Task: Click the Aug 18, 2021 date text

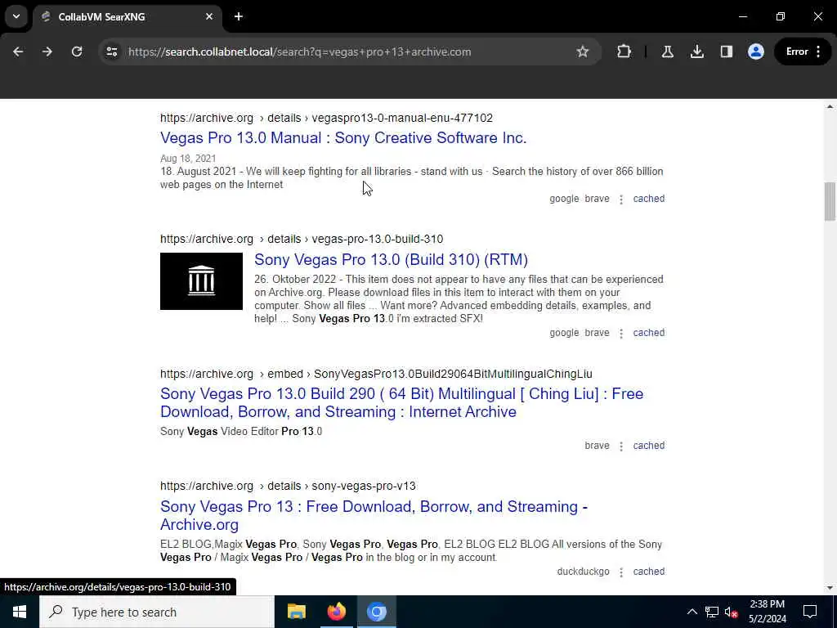Action: point(188,159)
